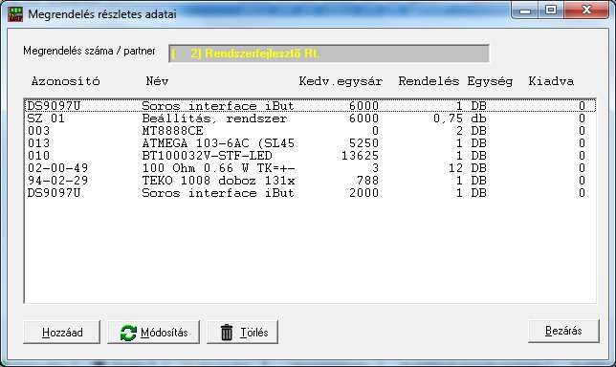This screenshot has width=616, height=367.
Task: Select first DS9097U row priced 6000
Action: pyautogui.click(x=310, y=106)
